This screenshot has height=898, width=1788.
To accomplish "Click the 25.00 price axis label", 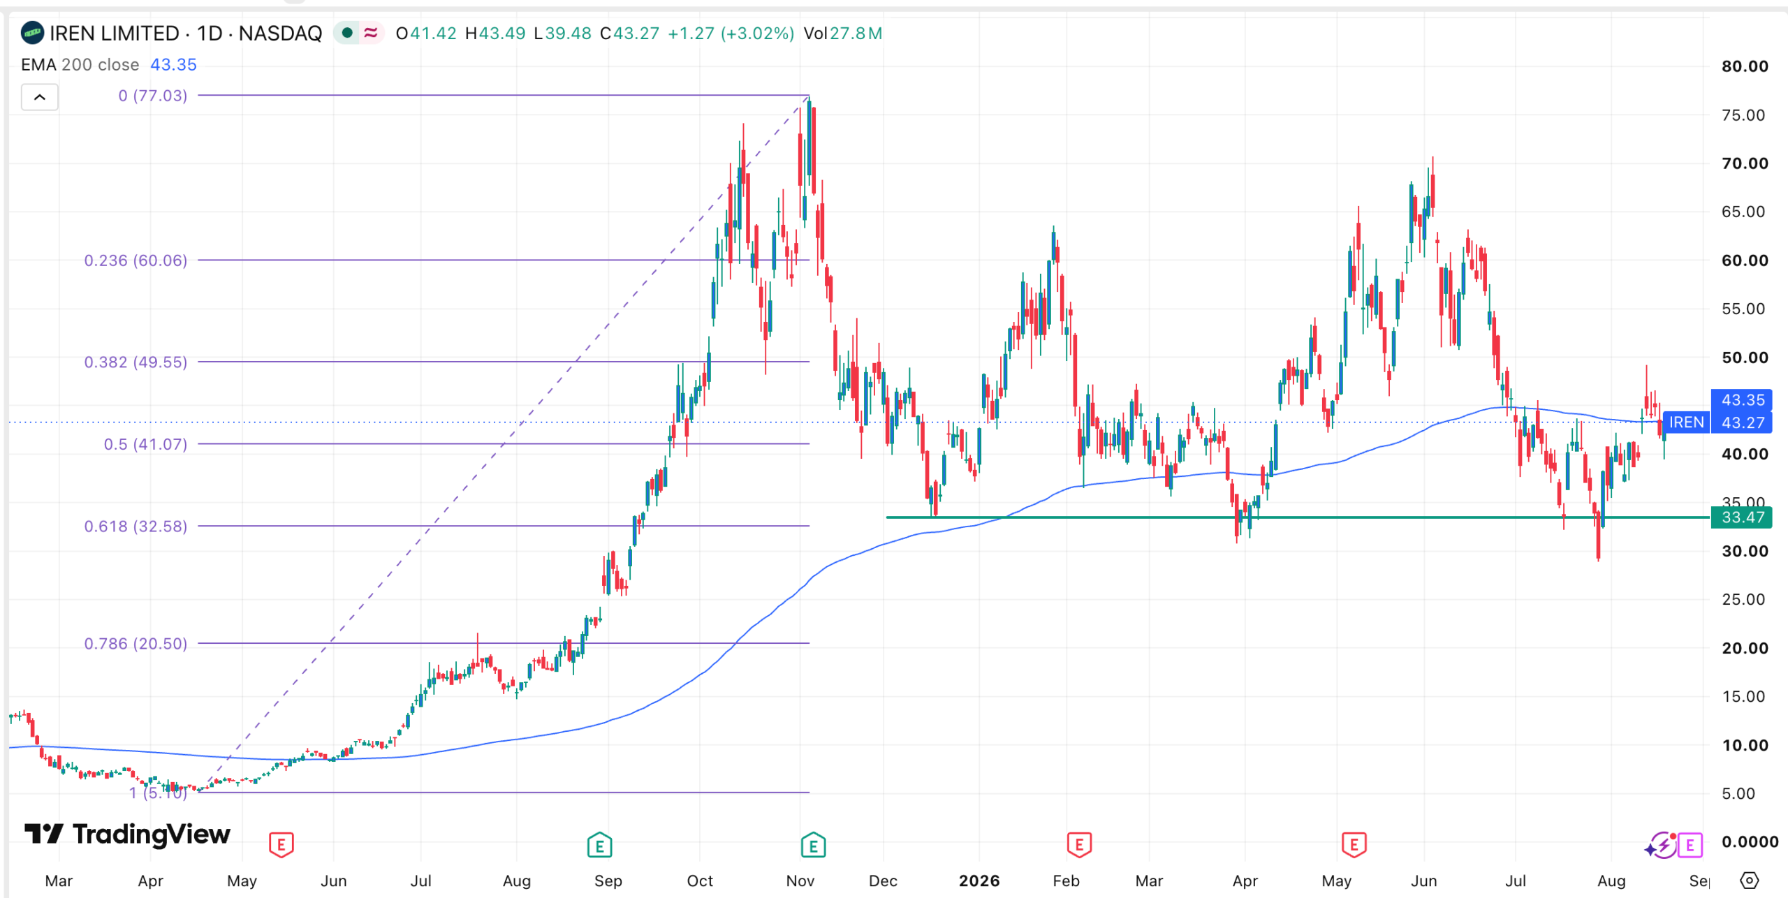I will tap(1743, 599).
